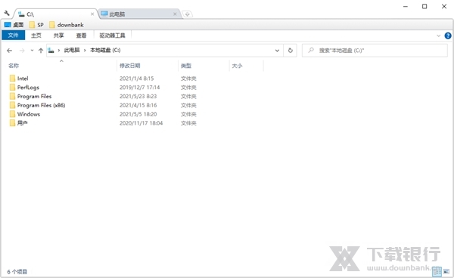This screenshot has width=454, height=278.
Task: Open the recent locations dropdown
Action: point(32,51)
